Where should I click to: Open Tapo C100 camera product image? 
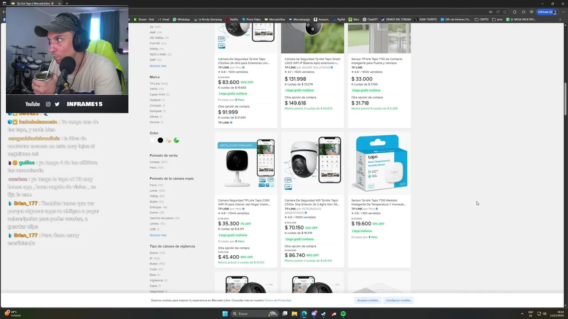coord(246,163)
